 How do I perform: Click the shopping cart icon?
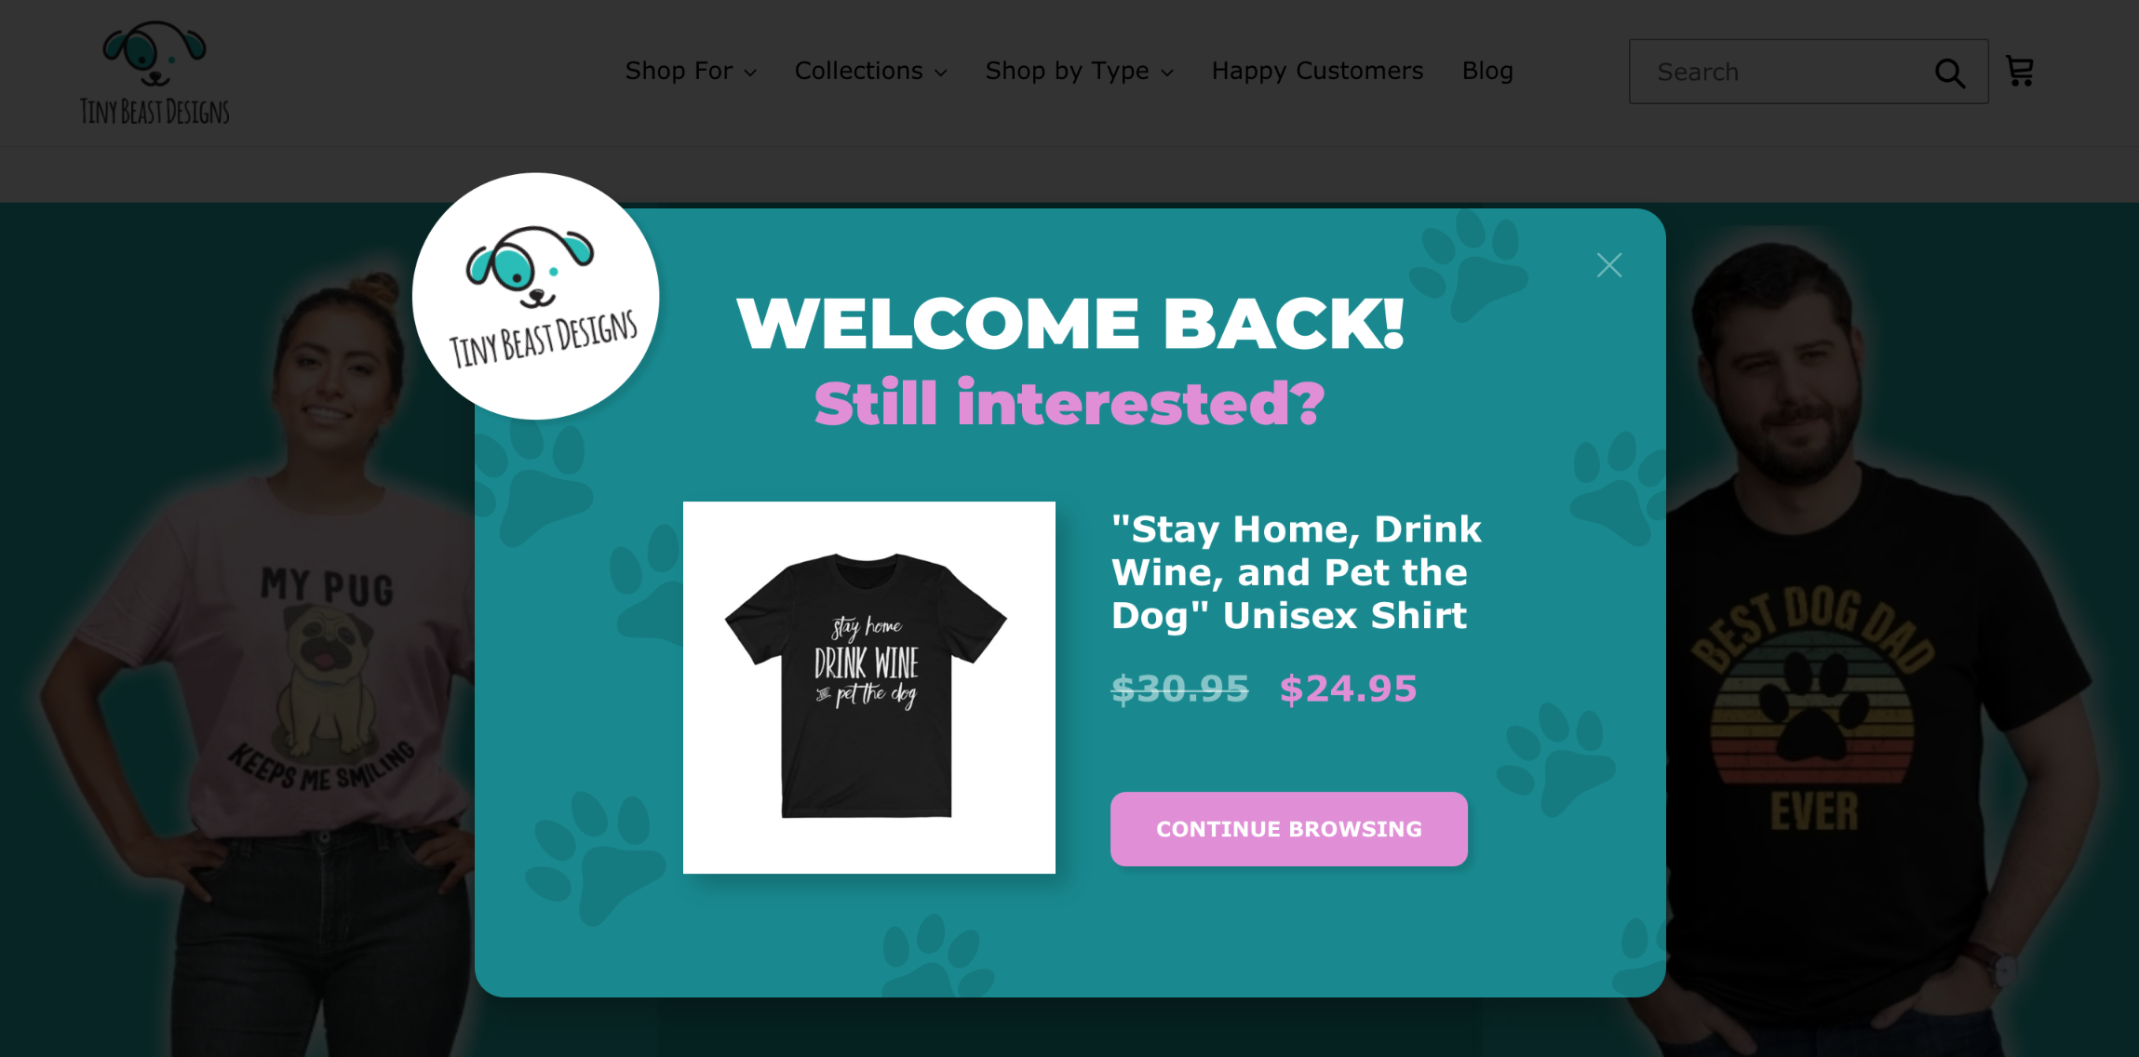[x=2019, y=71]
